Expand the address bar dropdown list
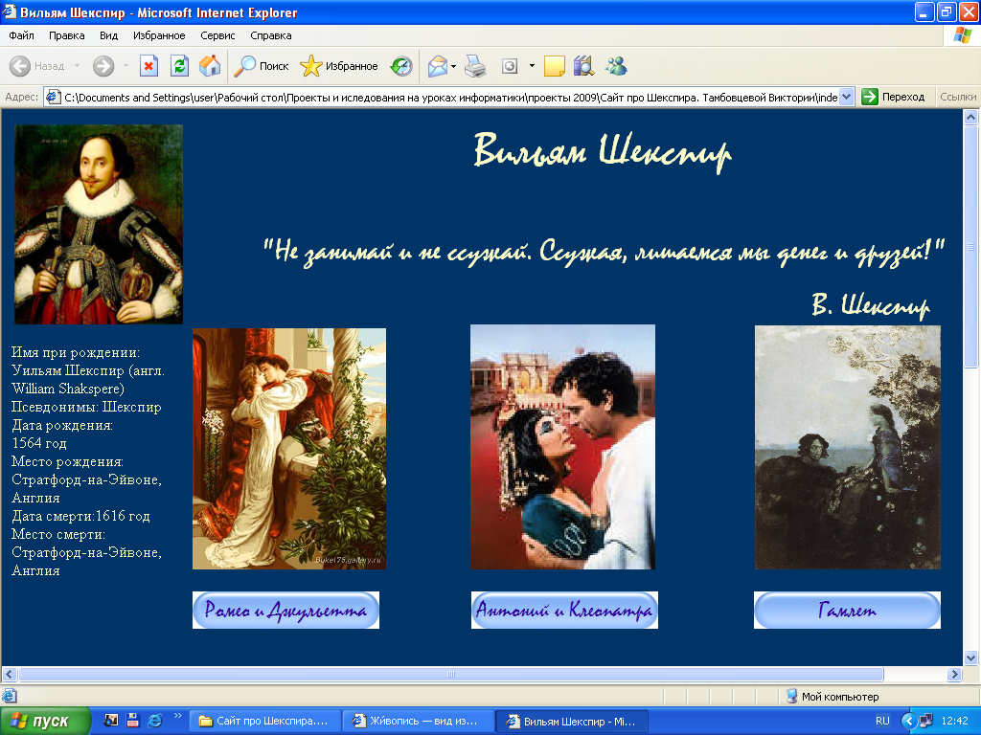The width and height of the screenshot is (981, 735). (x=846, y=97)
